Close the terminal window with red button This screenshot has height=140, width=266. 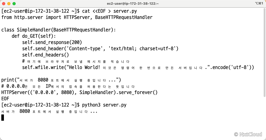point(4,4)
